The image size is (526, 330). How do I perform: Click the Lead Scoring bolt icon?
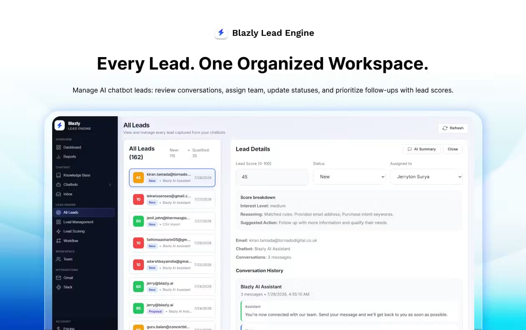coord(58,231)
